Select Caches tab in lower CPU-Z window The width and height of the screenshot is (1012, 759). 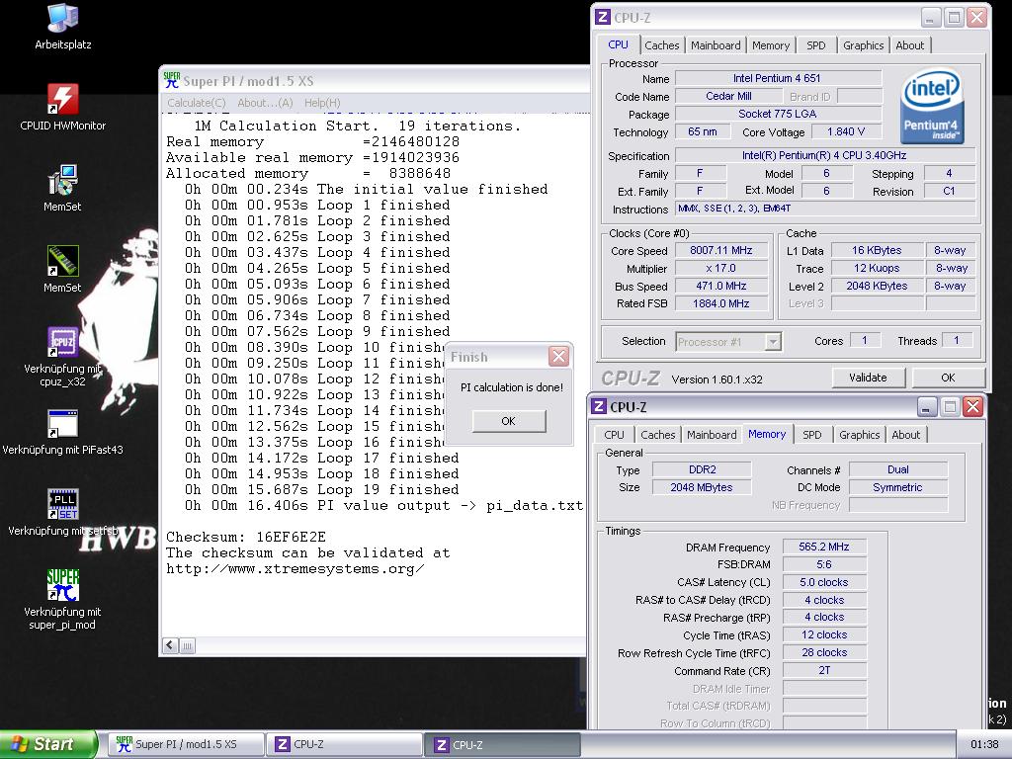pyautogui.click(x=657, y=435)
